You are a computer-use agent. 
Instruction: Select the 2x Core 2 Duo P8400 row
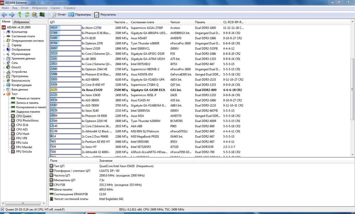[147, 137]
